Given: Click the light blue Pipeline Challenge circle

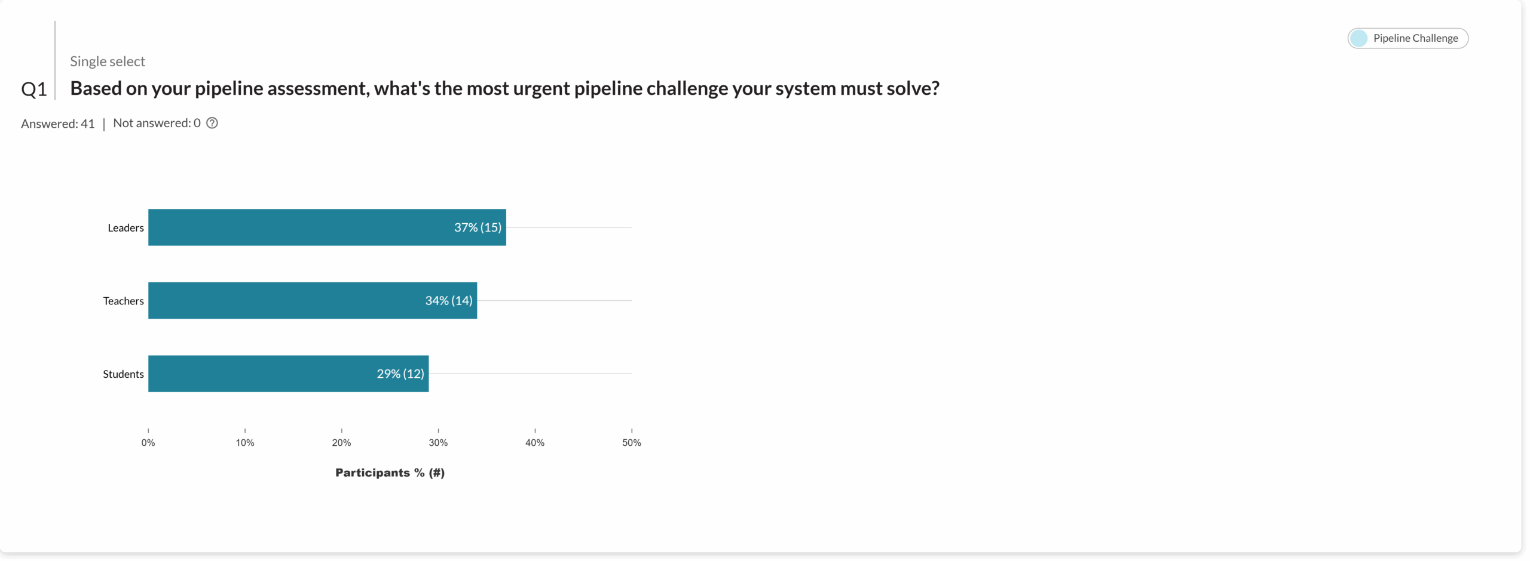Looking at the screenshot, I should pyautogui.click(x=1359, y=38).
